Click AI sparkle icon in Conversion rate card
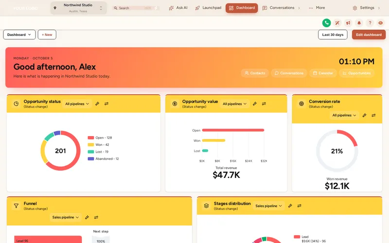 click(364, 115)
